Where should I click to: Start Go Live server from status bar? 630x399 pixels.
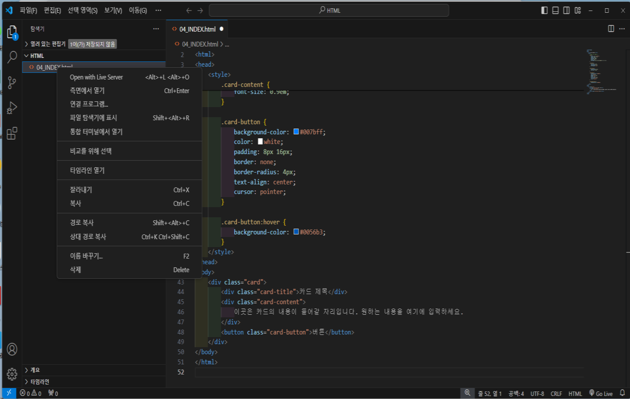[601, 393]
